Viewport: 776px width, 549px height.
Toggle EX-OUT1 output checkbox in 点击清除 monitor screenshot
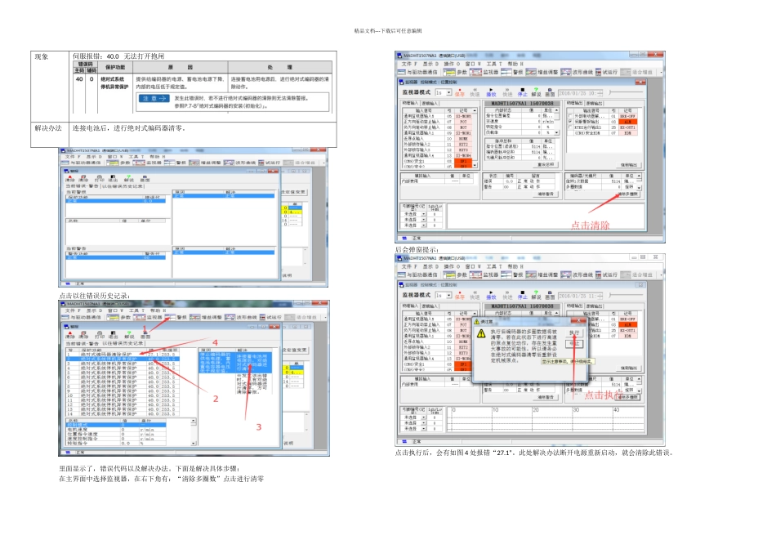pos(570,127)
